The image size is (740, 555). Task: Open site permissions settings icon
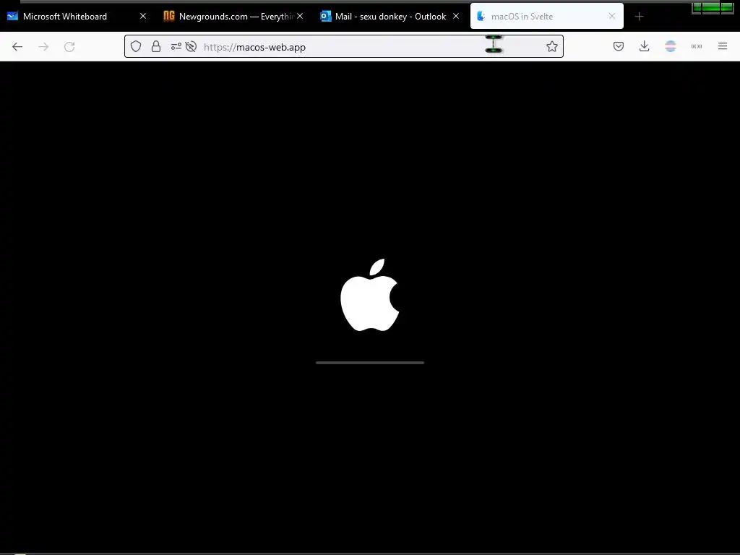point(176,46)
